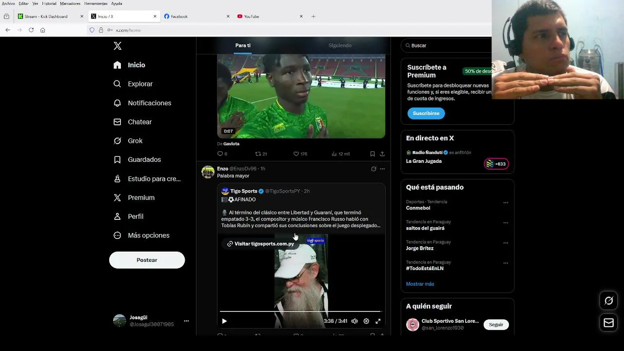Switch to Facebook browser tab
Viewport: 624px width, 351px height.
point(196,16)
